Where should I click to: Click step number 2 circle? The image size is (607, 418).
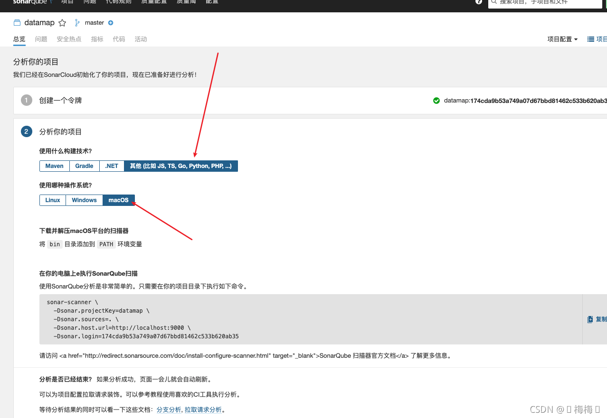27,132
